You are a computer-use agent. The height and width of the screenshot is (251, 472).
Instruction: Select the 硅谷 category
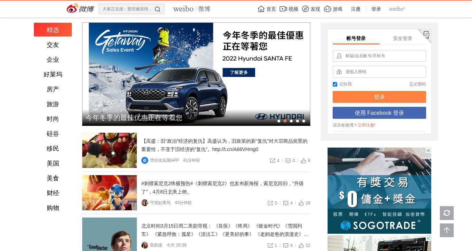pyautogui.click(x=53, y=134)
